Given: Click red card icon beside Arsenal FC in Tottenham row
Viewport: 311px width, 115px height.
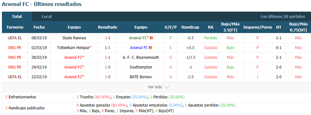Looking at the screenshot, I should (x=150, y=47).
